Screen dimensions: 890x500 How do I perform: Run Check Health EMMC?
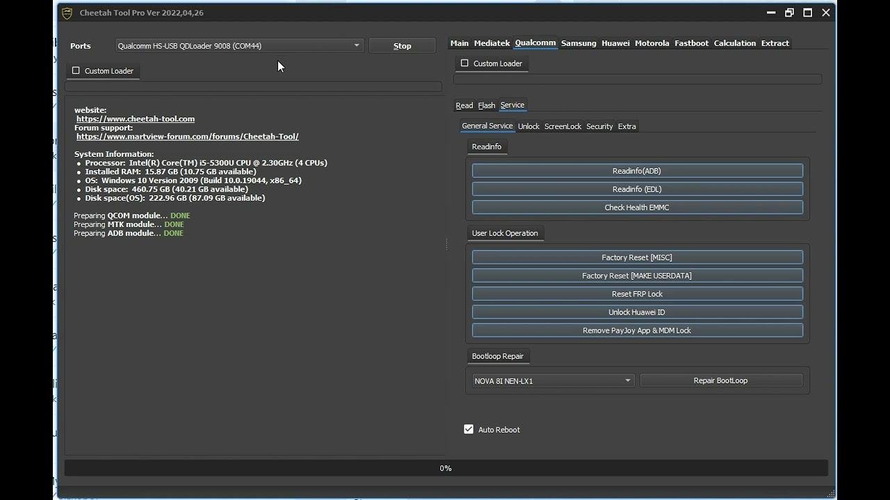(x=637, y=207)
